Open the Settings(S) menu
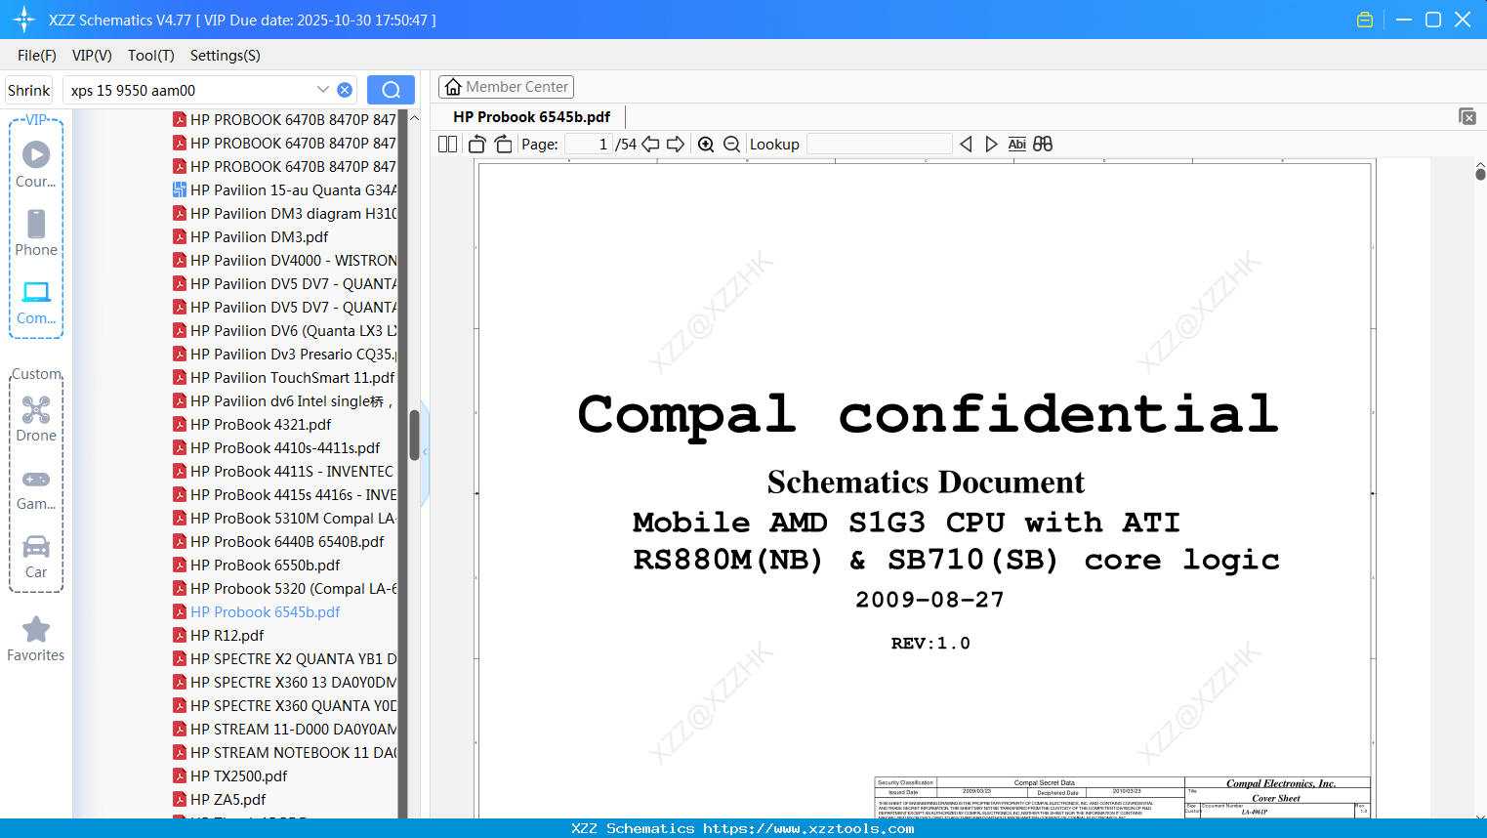Screen dimensions: 1487x838 point(226,56)
